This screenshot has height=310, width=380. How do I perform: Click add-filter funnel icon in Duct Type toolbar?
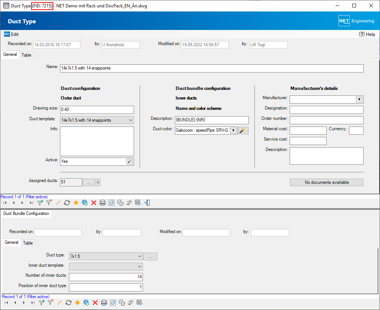click(x=40, y=203)
